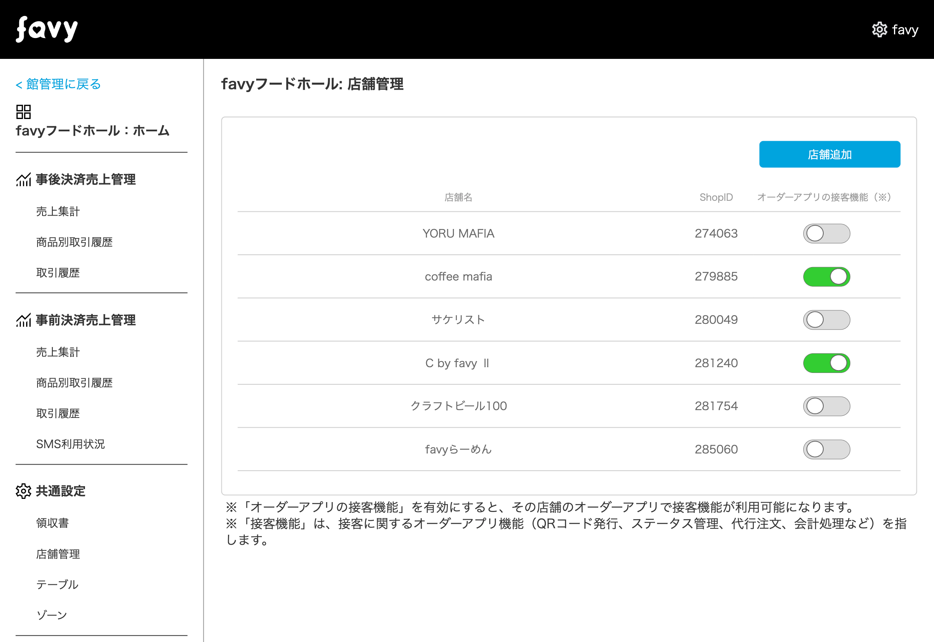Screen dimensions: 934x642
Task: Click chart icon beside 事前決済売上管理
Action: [x=23, y=320]
